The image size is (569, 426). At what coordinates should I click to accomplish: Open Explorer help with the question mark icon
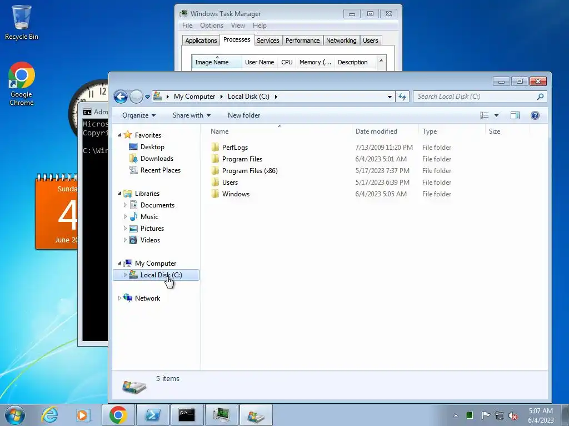point(535,115)
